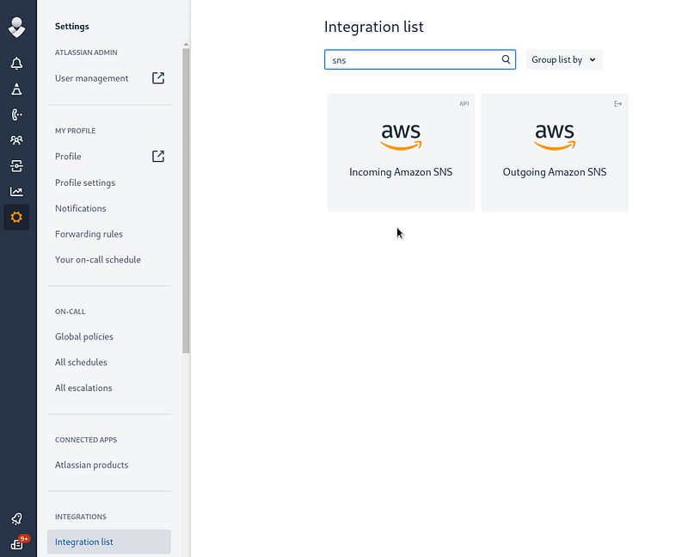Screen dimensions: 688x557
Task: Click the integration search field
Action: tap(420, 59)
